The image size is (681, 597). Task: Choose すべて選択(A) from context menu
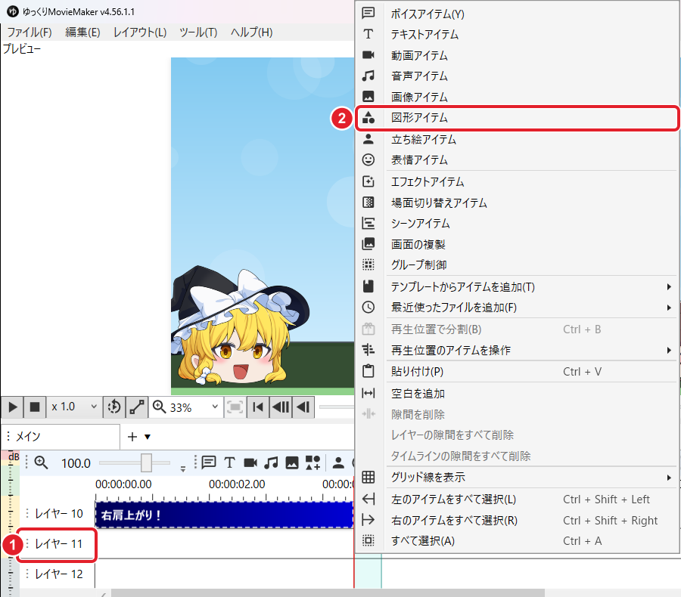517,541
